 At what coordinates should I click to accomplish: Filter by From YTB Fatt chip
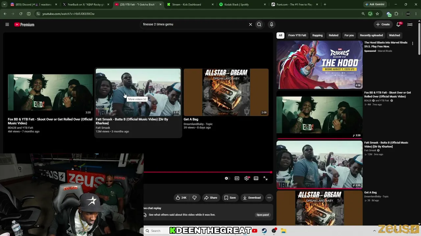(x=297, y=35)
